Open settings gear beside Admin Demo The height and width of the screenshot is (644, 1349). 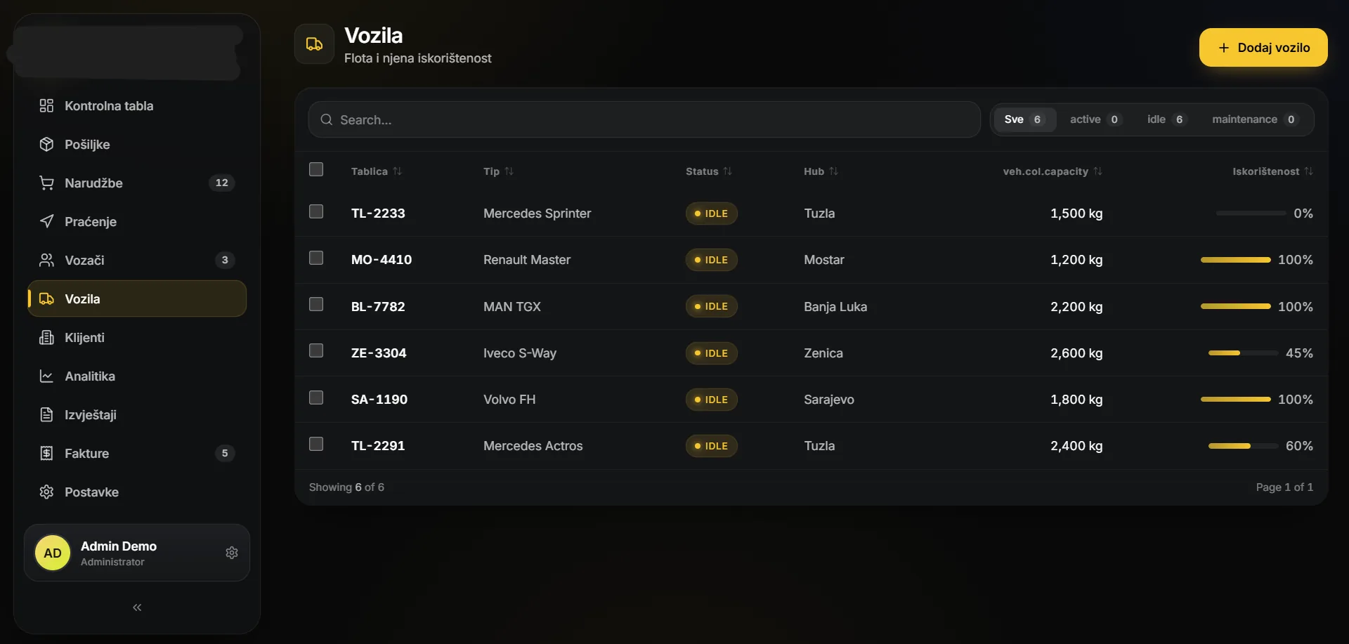[232, 553]
